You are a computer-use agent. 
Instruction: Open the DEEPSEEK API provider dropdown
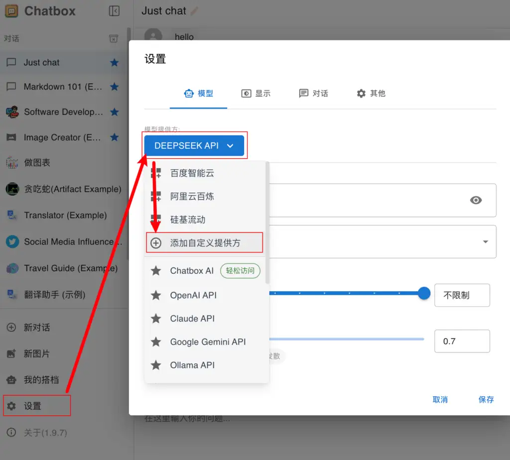tap(194, 145)
